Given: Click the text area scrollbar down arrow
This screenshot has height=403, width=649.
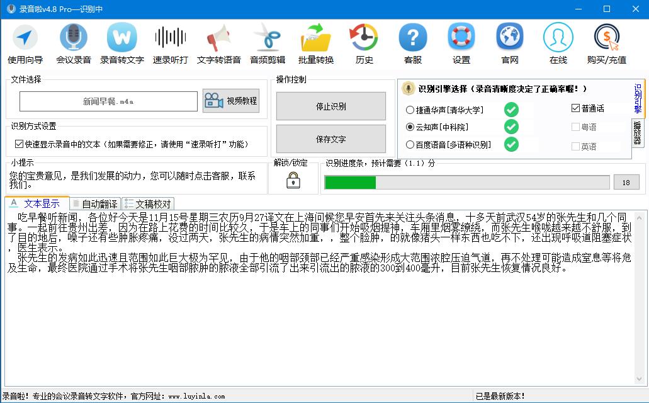Looking at the screenshot, I should click(639, 379).
